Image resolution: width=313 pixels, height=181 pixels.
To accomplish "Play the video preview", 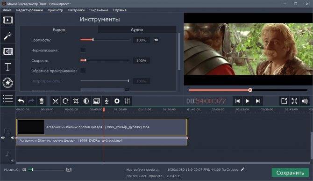I will coord(248,101).
